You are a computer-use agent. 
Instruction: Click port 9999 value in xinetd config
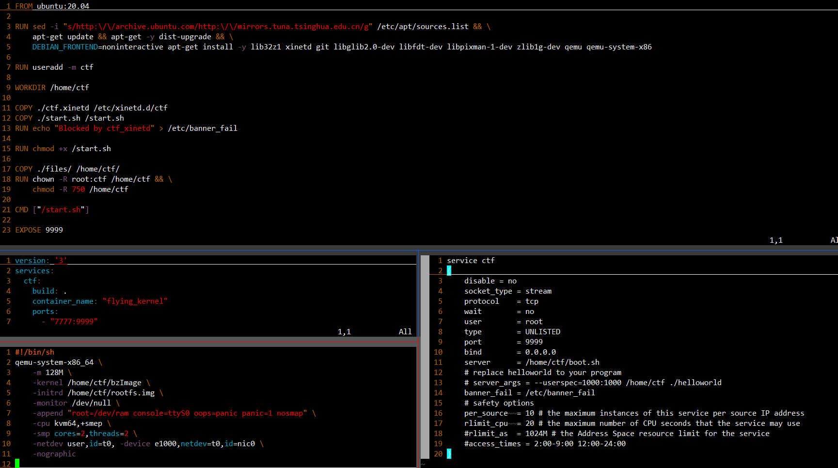click(534, 342)
